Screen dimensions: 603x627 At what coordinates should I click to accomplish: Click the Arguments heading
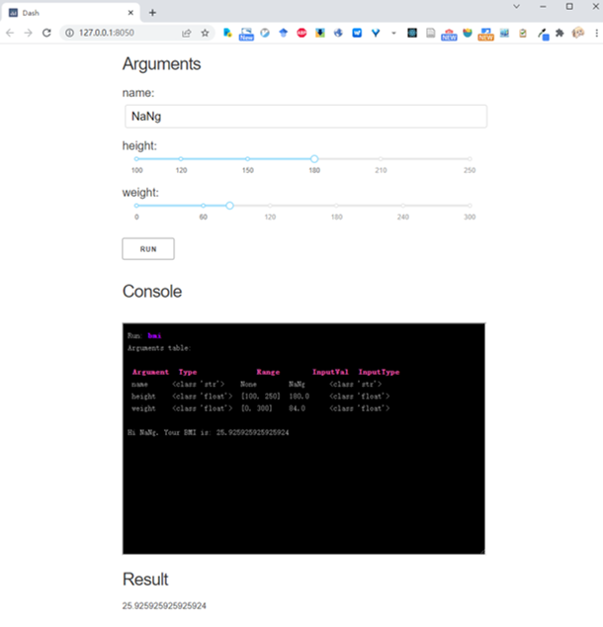pos(161,64)
